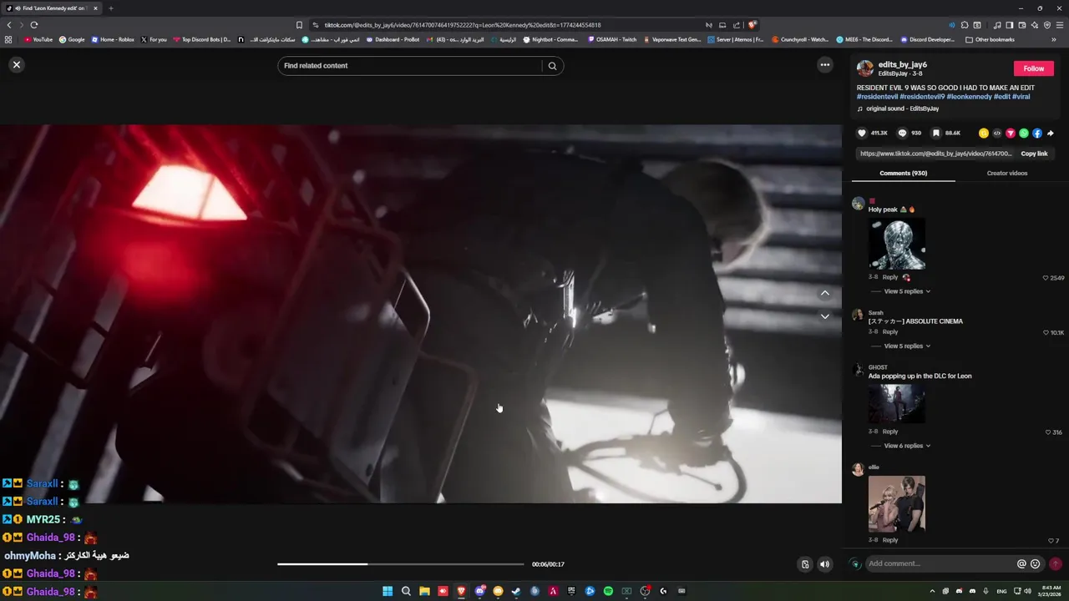Save video with the bookmark icon
This screenshot has height=601, width=1069.
936,133
